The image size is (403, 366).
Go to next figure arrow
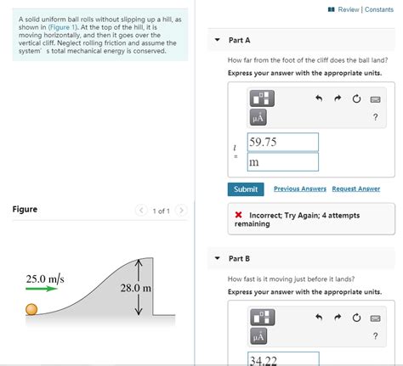(x=181, y=211)
